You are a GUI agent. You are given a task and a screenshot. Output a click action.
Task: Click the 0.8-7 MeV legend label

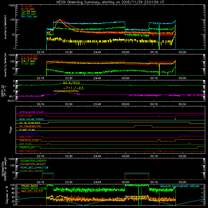[28, 61]
